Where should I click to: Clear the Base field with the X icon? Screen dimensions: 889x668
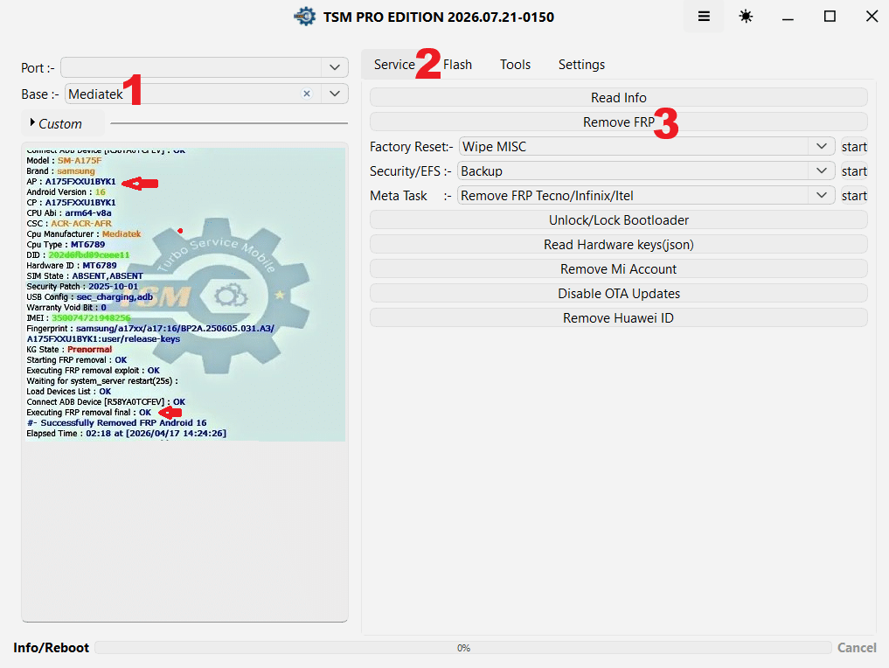click(x=307, y=94)
